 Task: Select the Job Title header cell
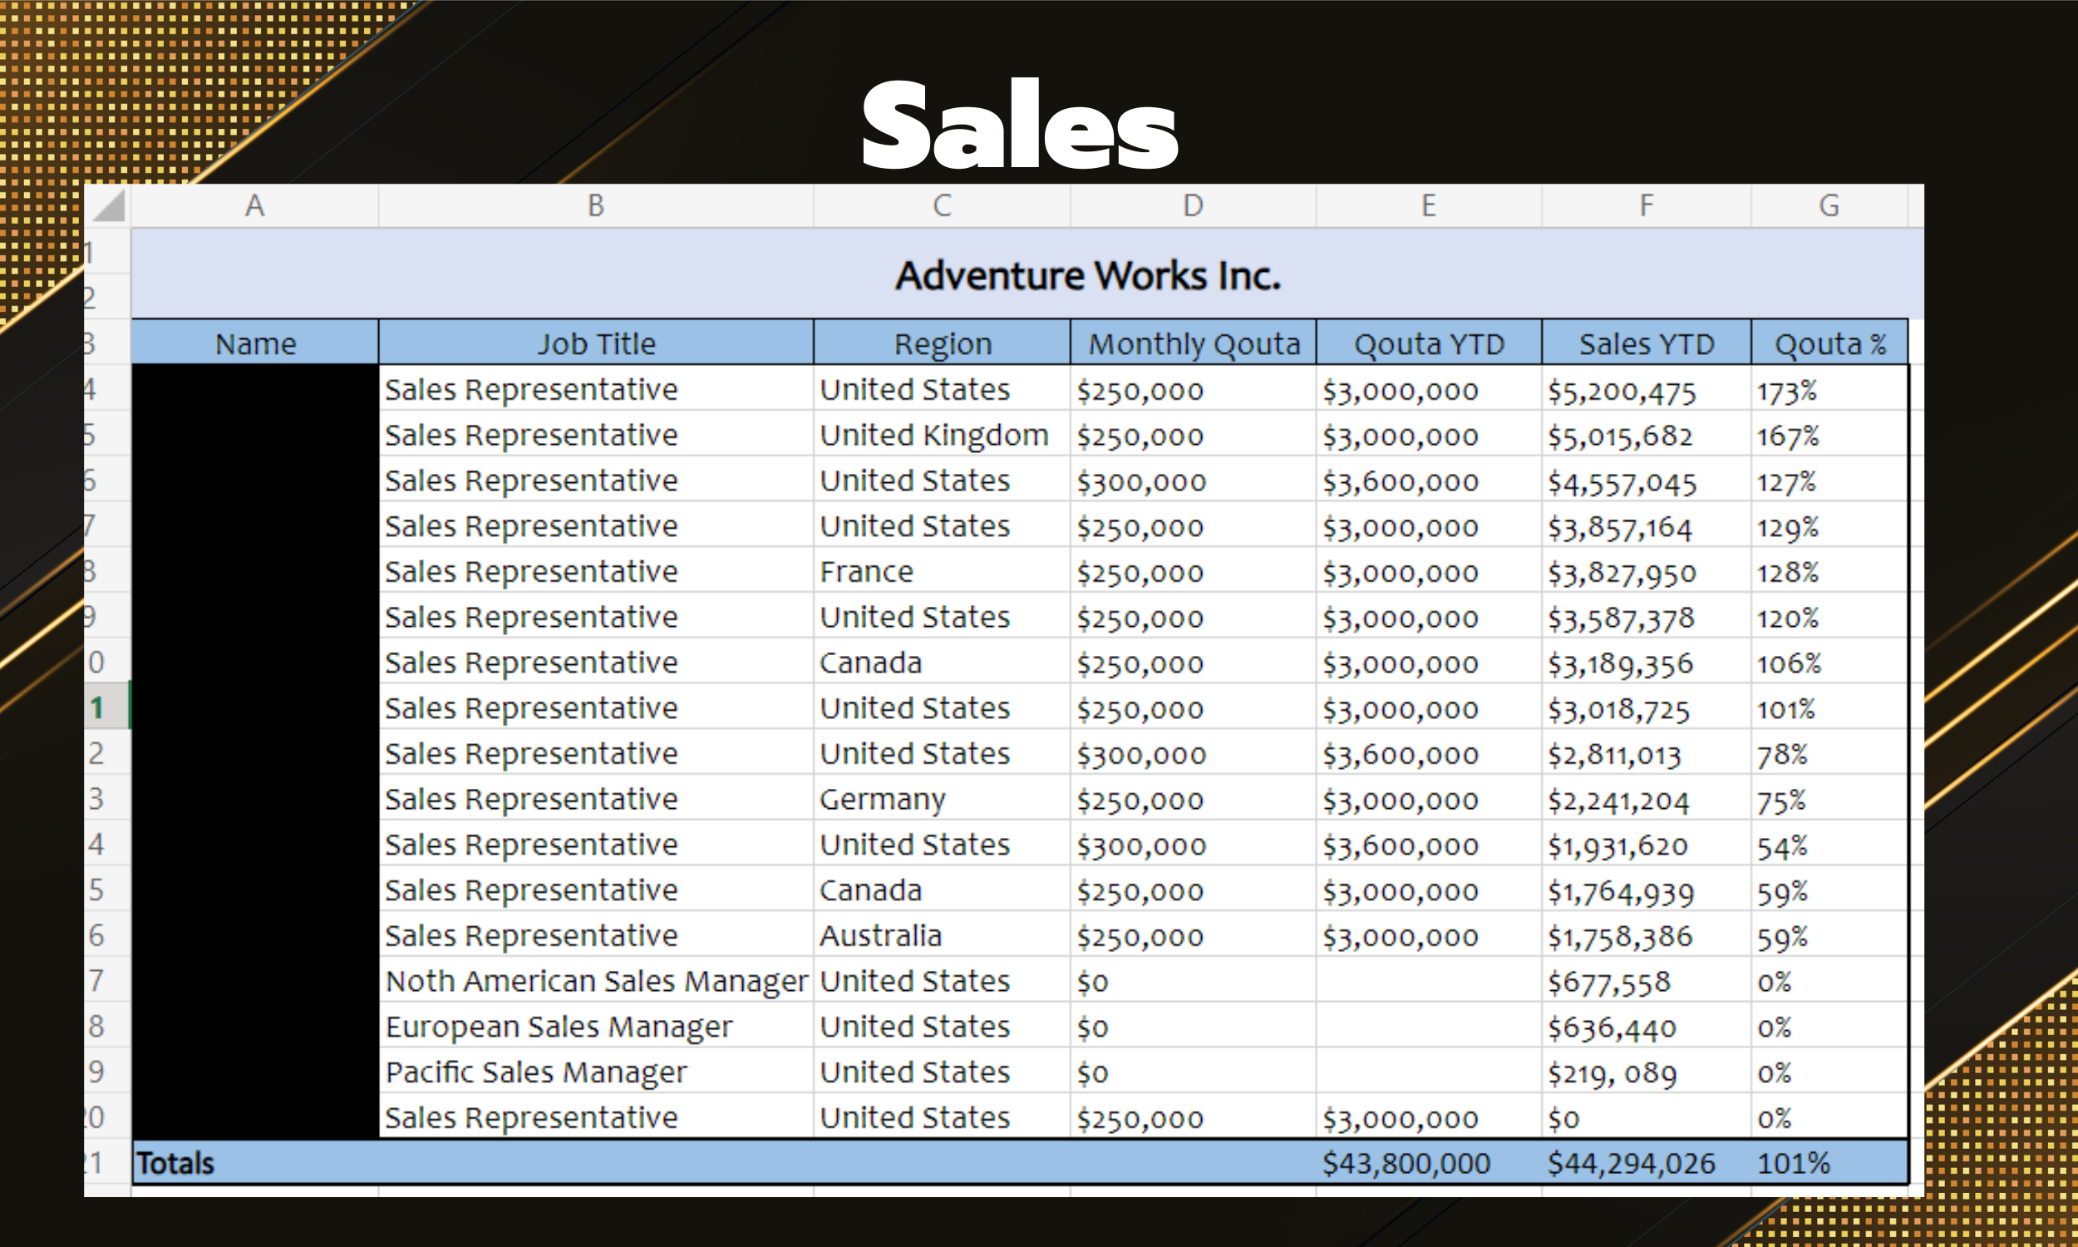point(595,343)
